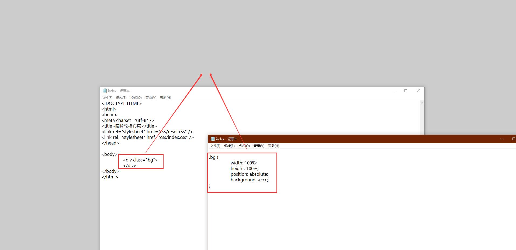Viewport: 516px width, 250px height.
Task: Click the line linking css/reset.css
Action: 147,132
